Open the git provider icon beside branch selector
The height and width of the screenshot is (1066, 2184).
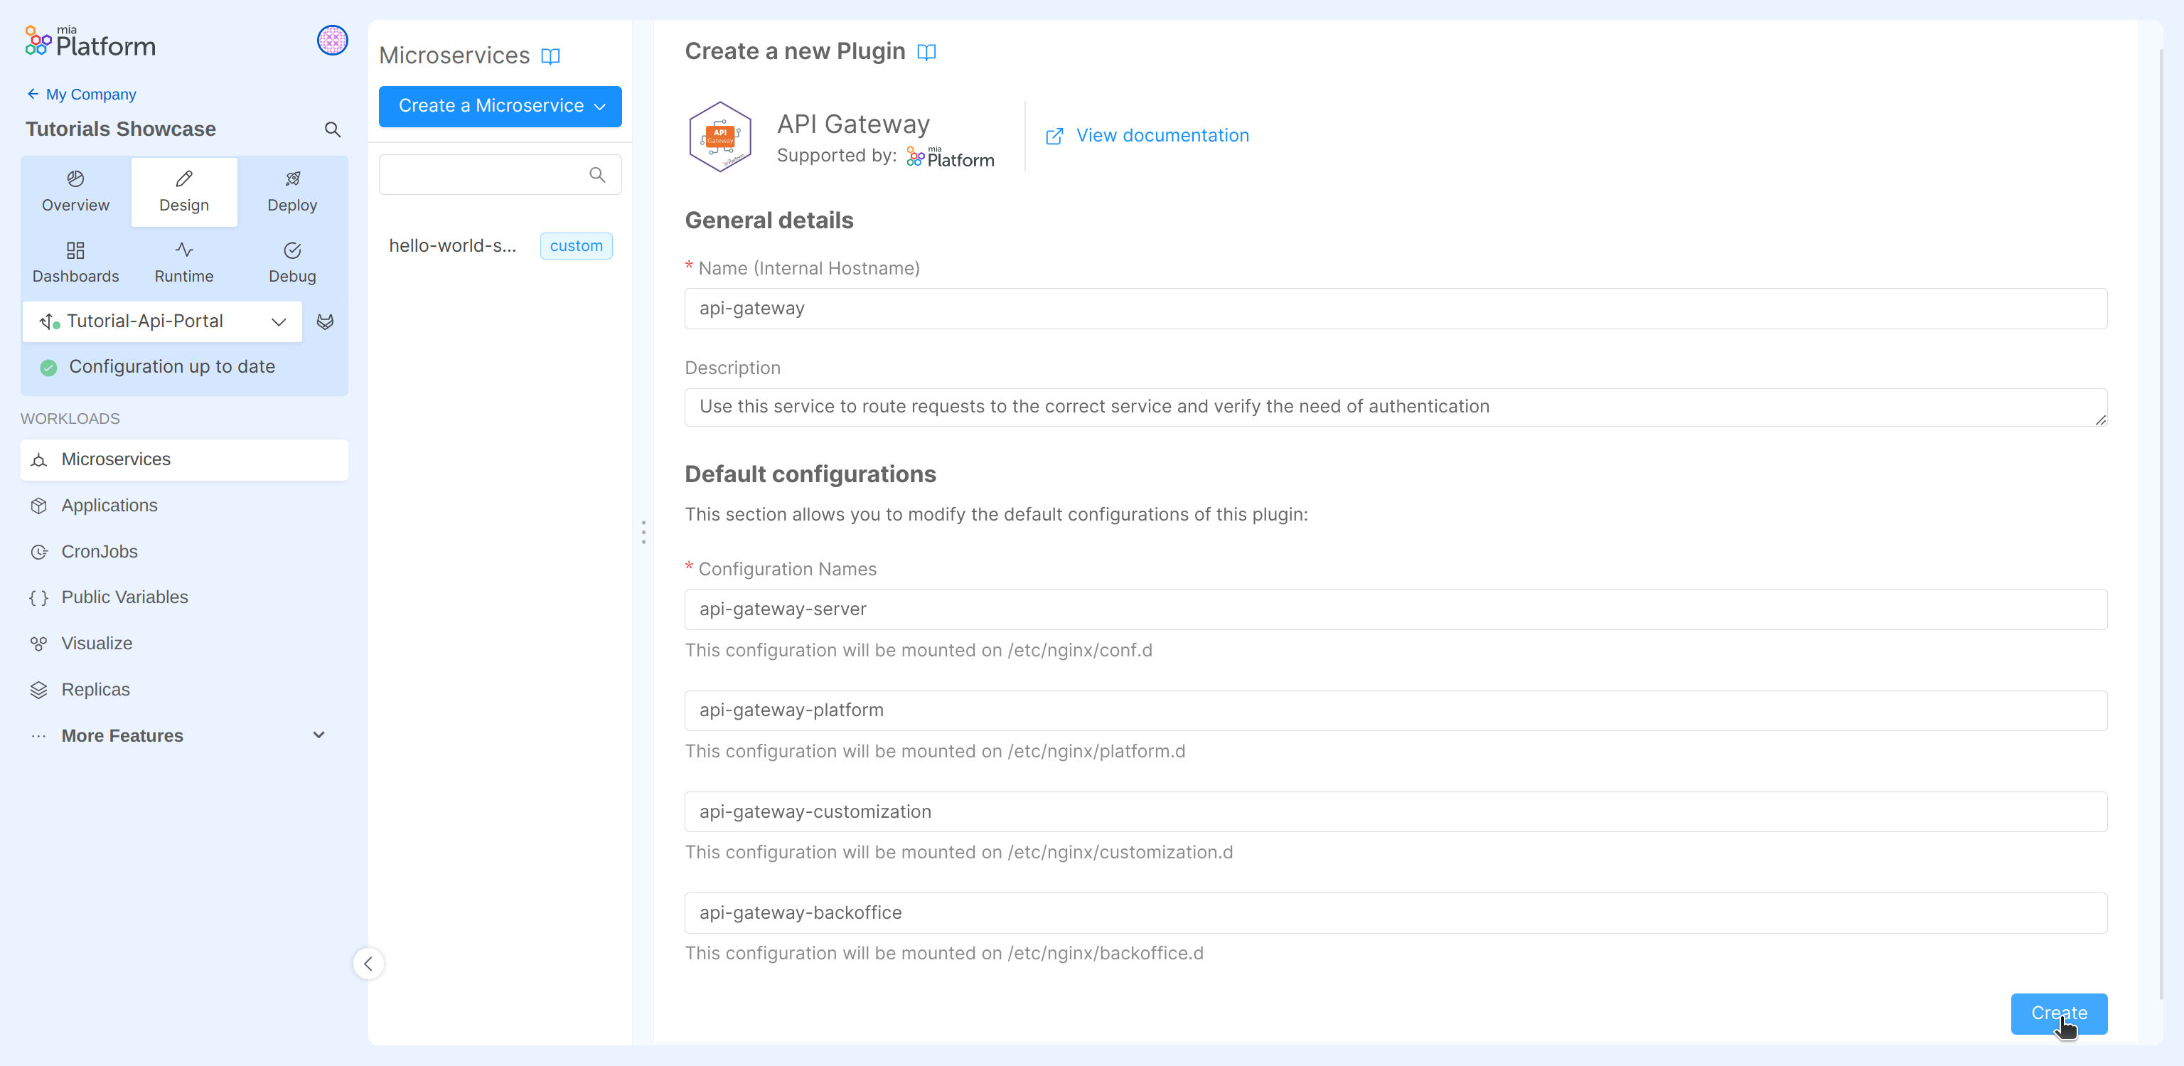point(326,321)
